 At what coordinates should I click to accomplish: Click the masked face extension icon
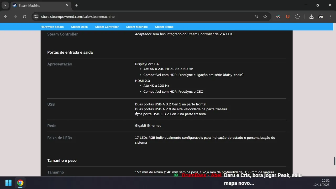click(278, 17)
